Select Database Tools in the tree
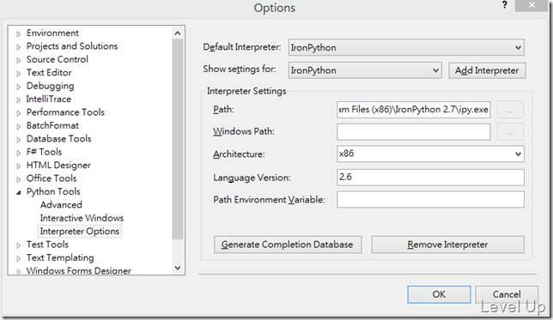The height and width of the screenshot is (320, 553). (x=59, y=138)
